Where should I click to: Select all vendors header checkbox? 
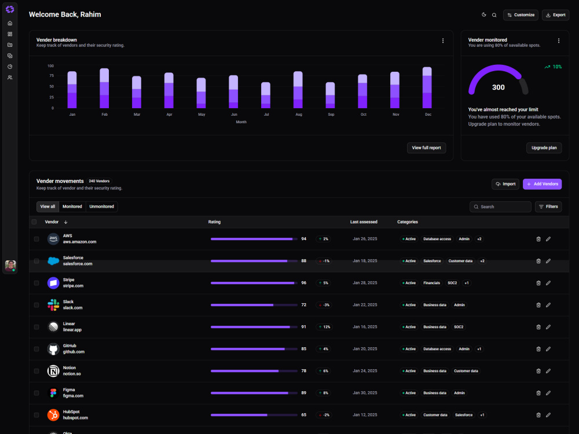click(34, 222)
